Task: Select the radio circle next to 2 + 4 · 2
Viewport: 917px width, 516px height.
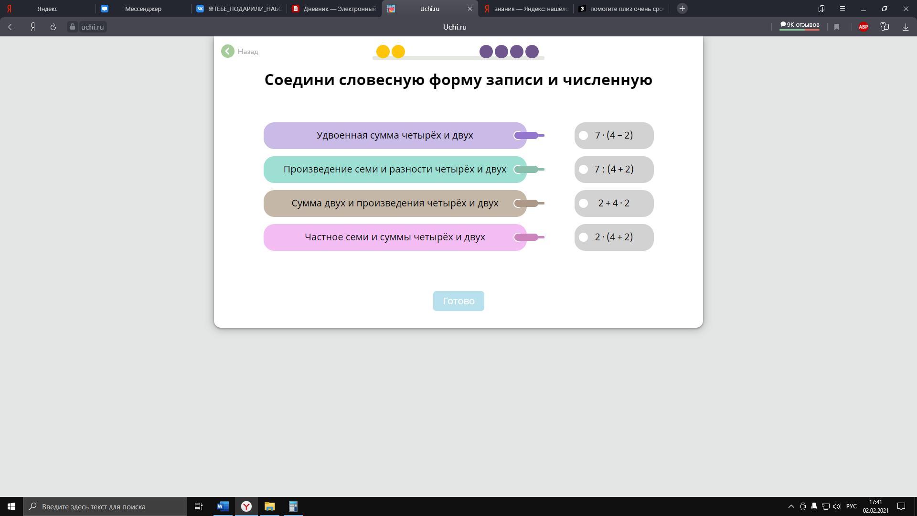Action: 583,204
